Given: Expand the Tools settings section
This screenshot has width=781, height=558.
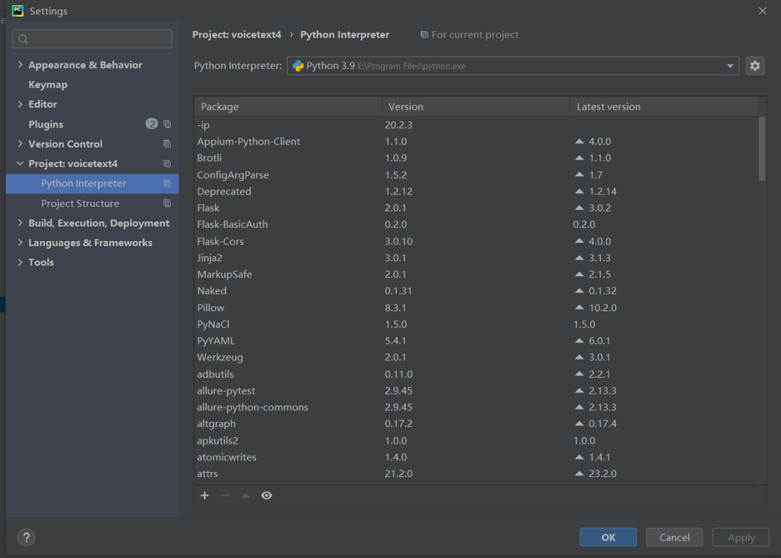Looking at the screenshot, I should point(20,262).
